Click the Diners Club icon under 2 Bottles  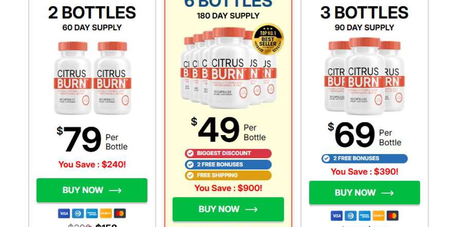pyautogui.click(x=78, y=213)
